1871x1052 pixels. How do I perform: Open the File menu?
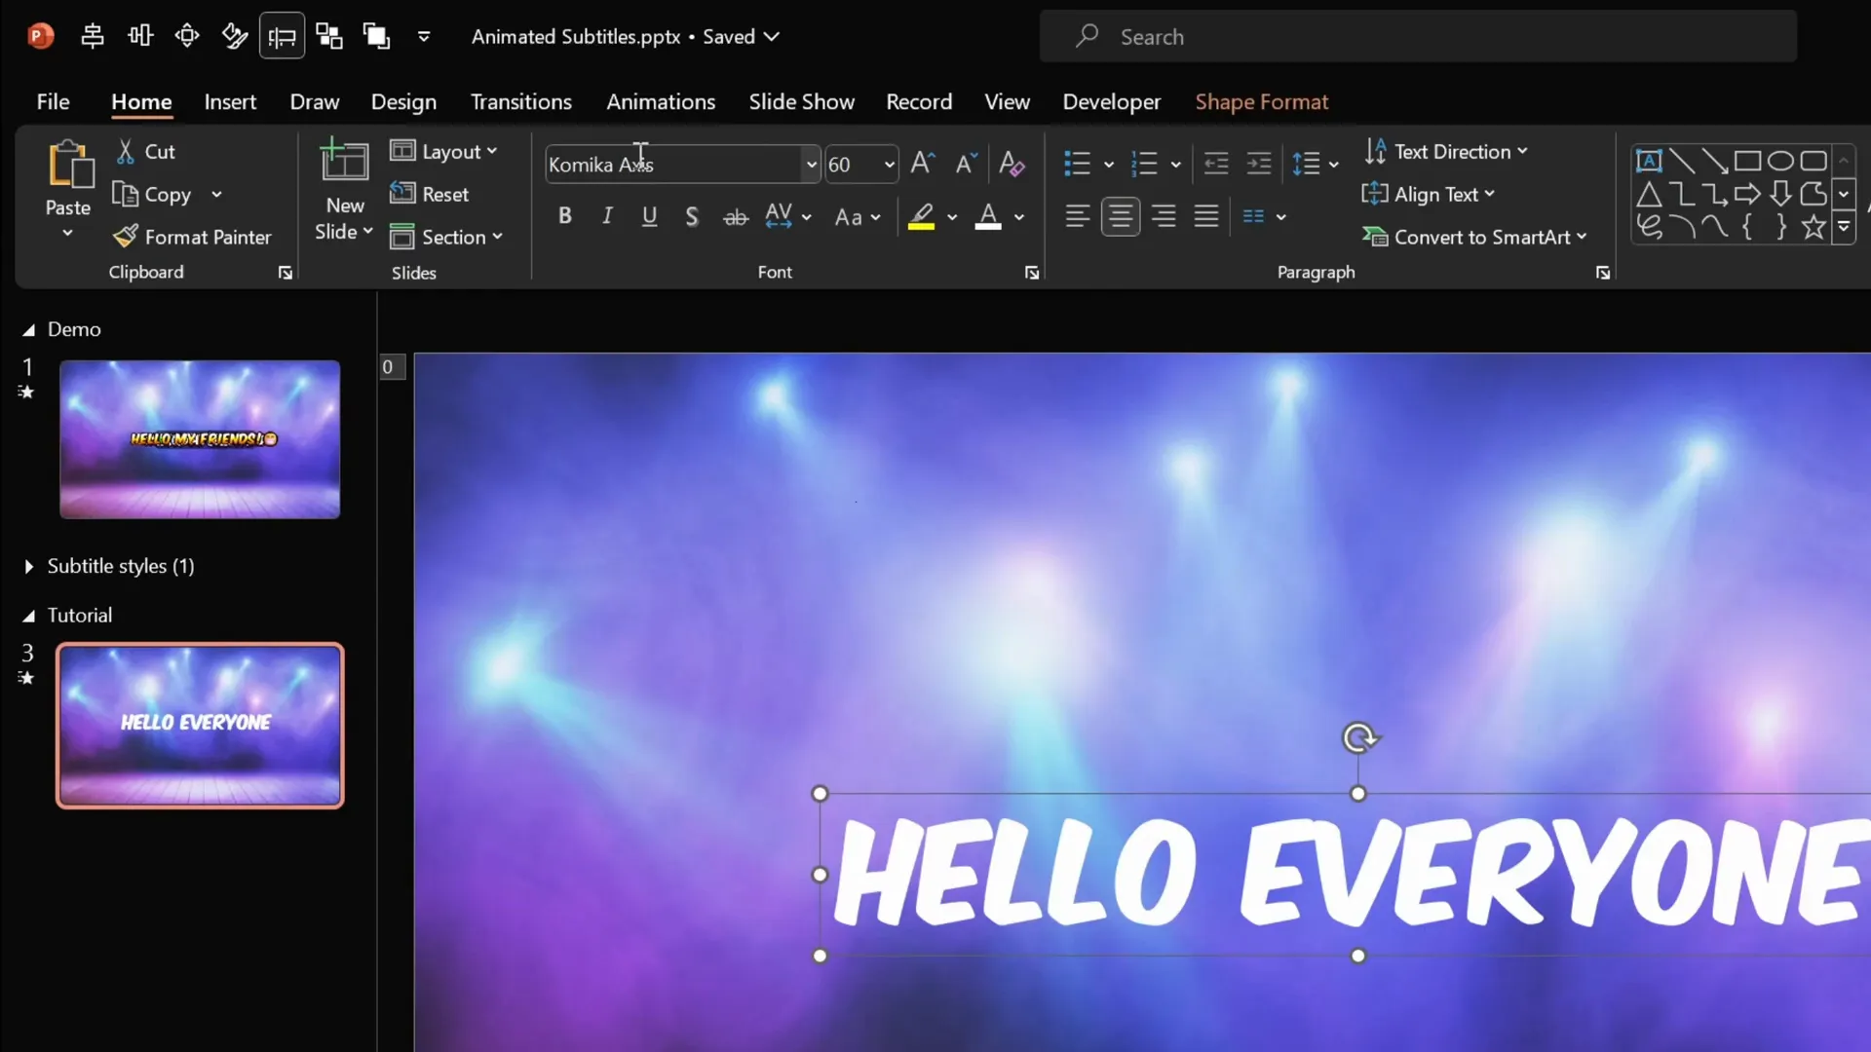coord(53,101)
